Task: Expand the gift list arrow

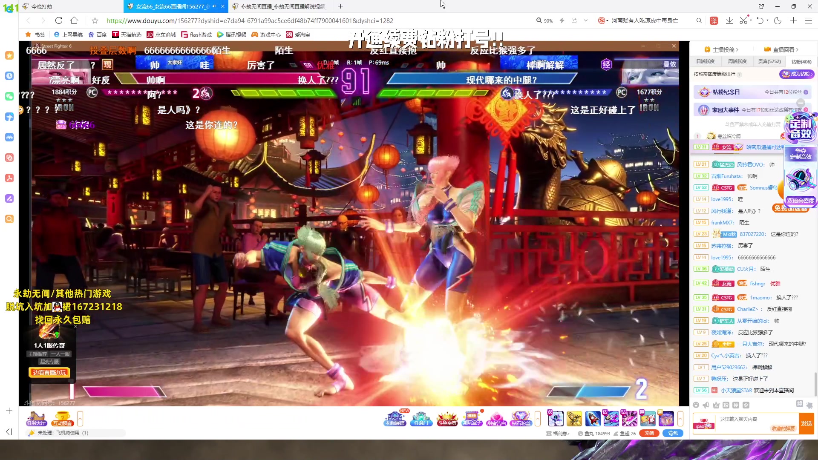Action: pyautogui.click(x=680, y=419)
